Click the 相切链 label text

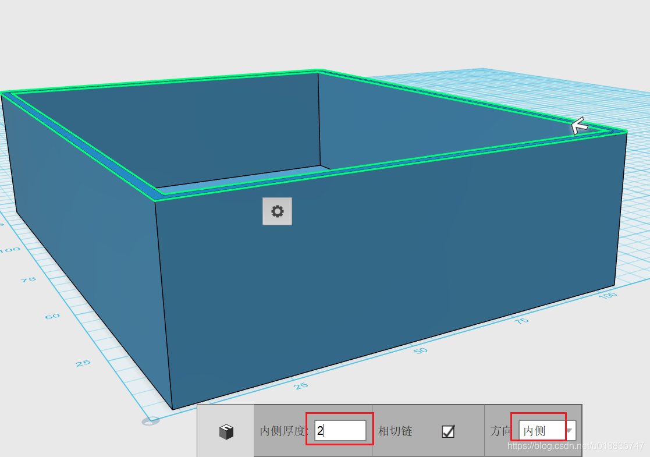pyautogui.click(x=395, y=431)
